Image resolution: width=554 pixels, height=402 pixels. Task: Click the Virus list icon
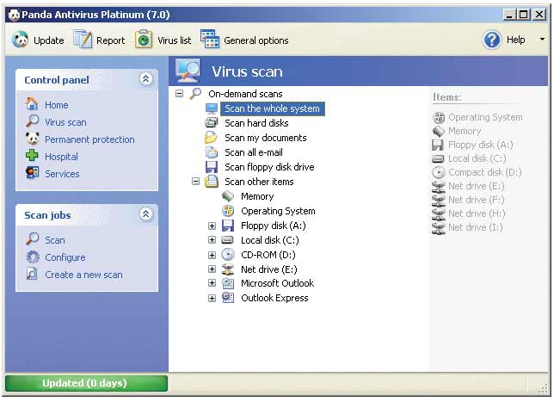pyautogui.click(x=144, y=40)
